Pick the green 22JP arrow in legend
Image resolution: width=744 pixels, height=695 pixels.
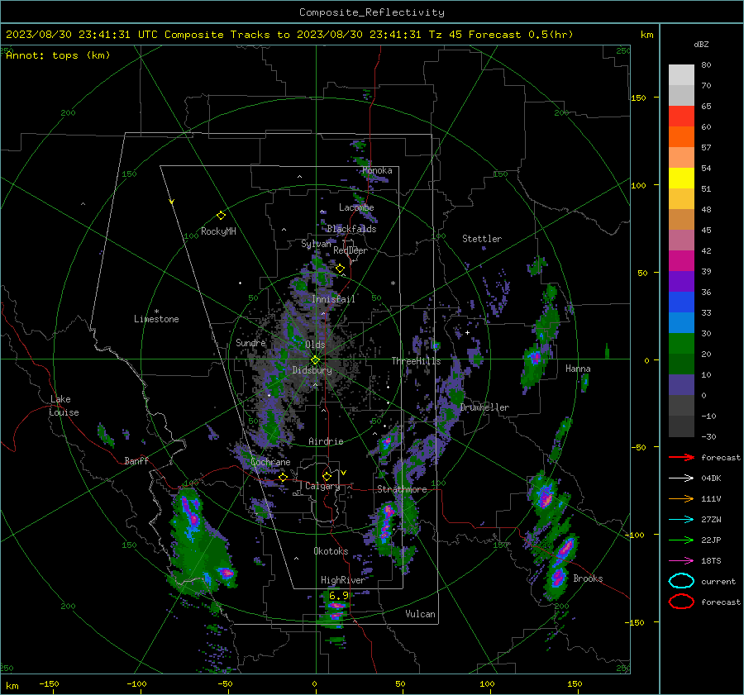(x=681, y=540)
